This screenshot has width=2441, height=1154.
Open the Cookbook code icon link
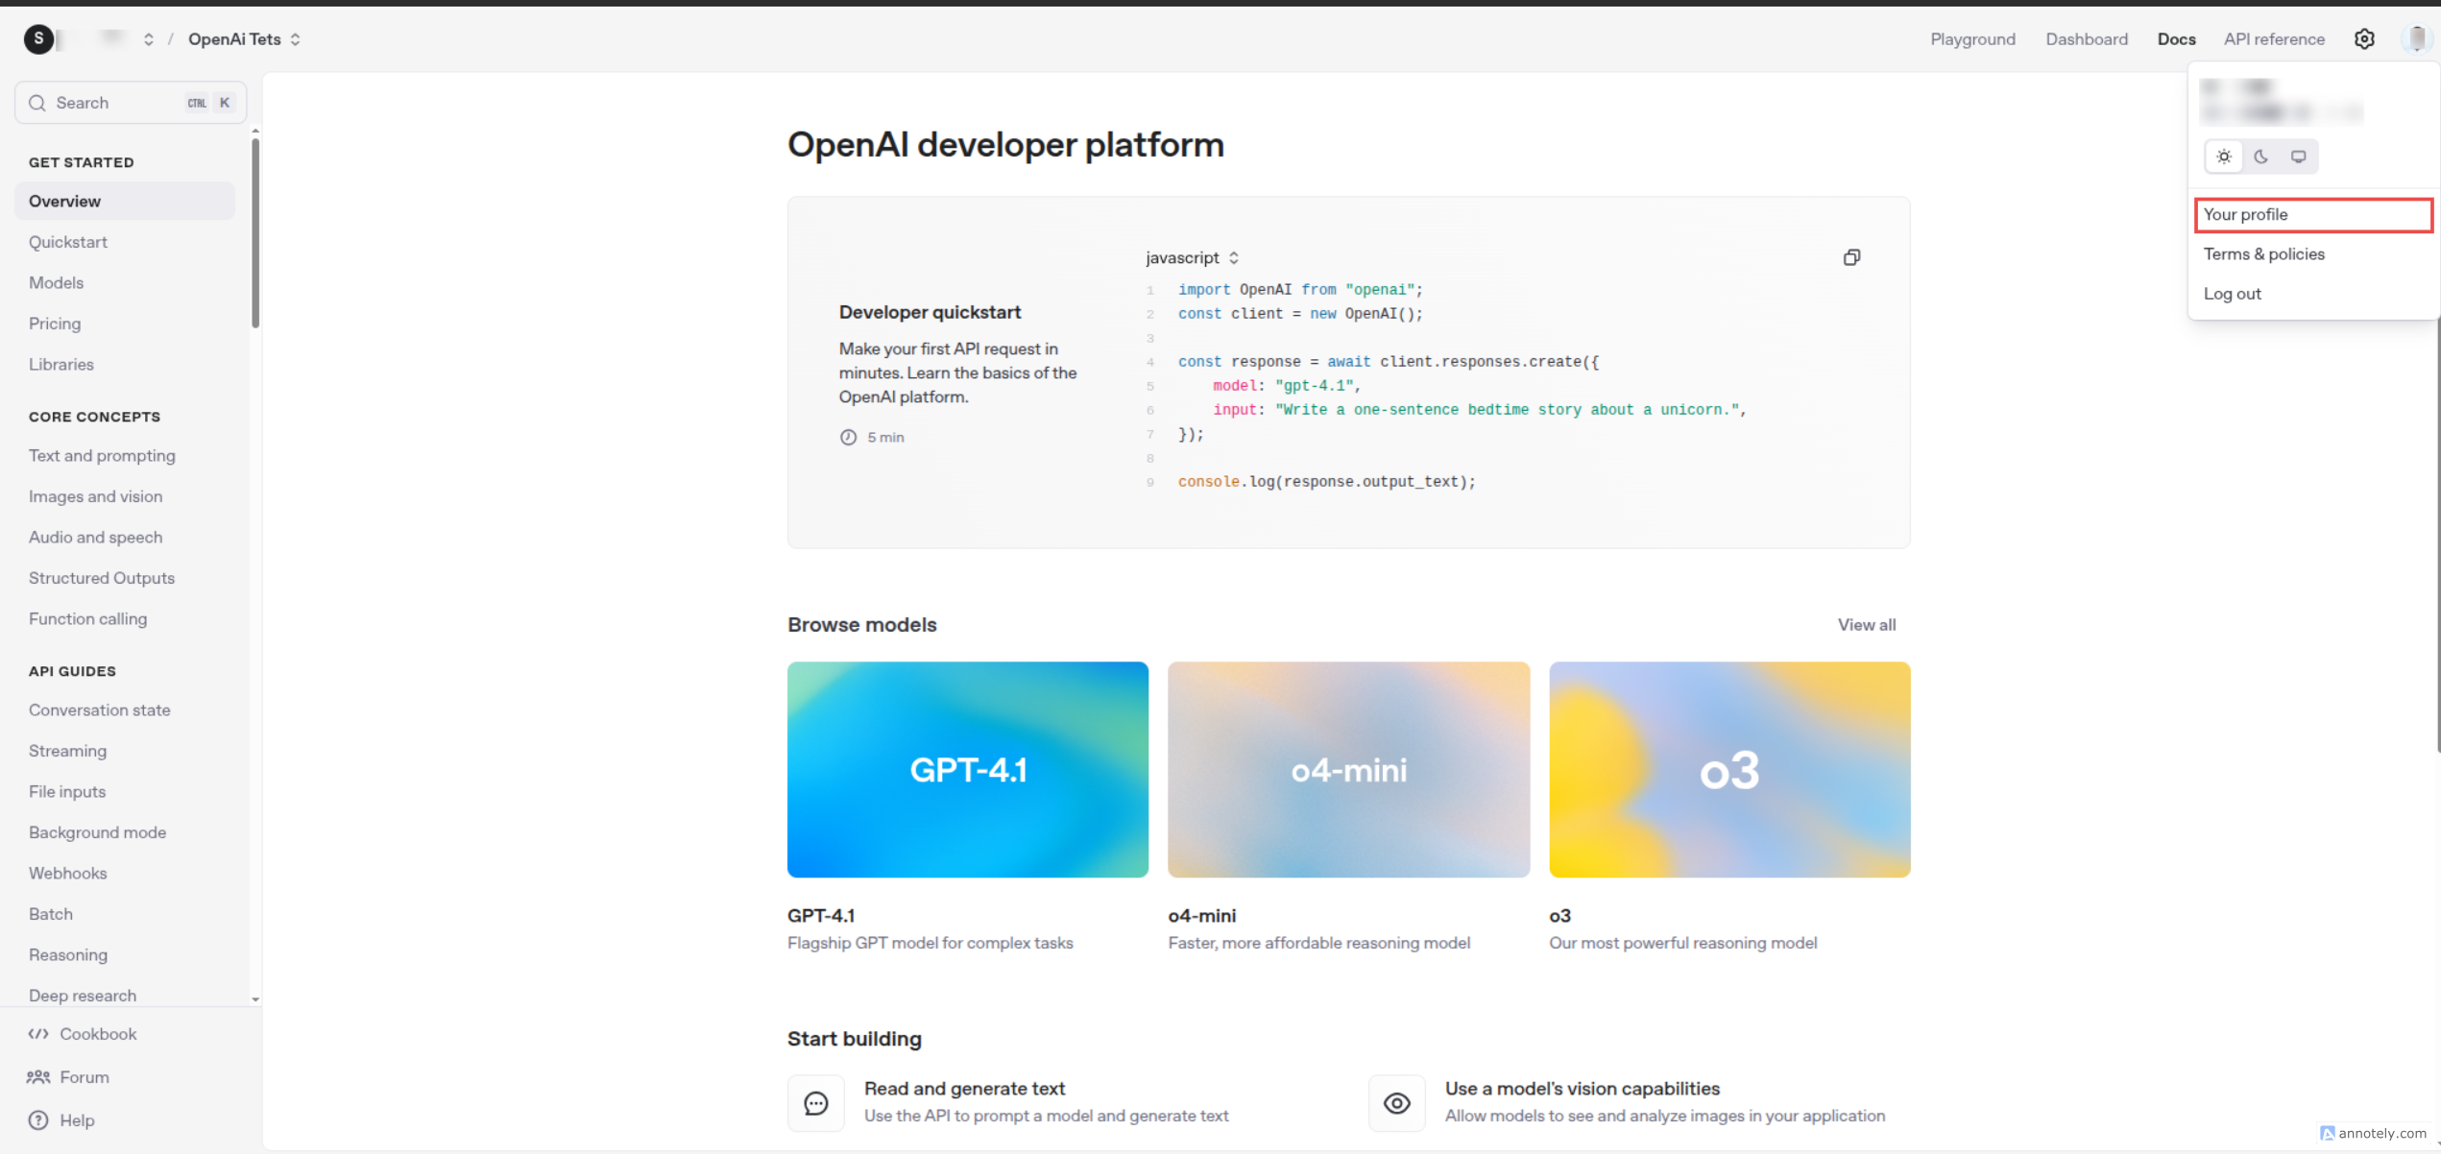(x=38, y=1034)
